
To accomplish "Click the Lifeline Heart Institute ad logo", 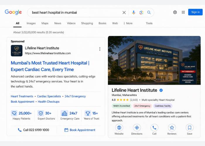I will tap(17, 51).
